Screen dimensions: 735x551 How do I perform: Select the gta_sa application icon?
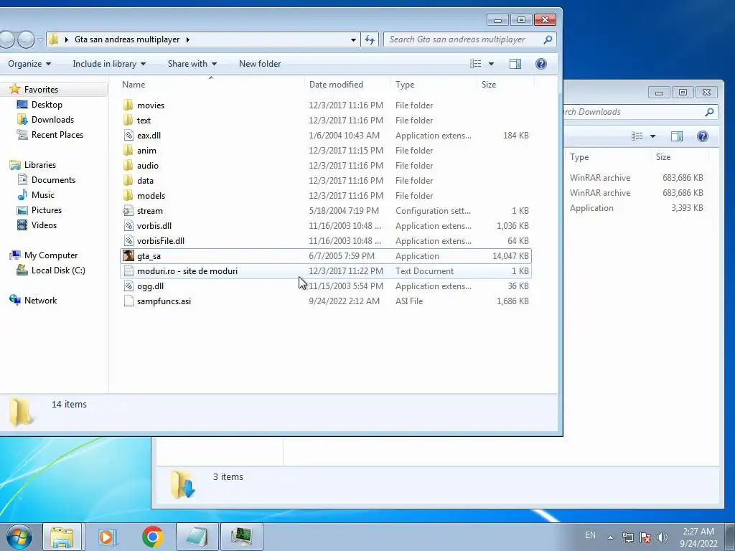point(128,256)
